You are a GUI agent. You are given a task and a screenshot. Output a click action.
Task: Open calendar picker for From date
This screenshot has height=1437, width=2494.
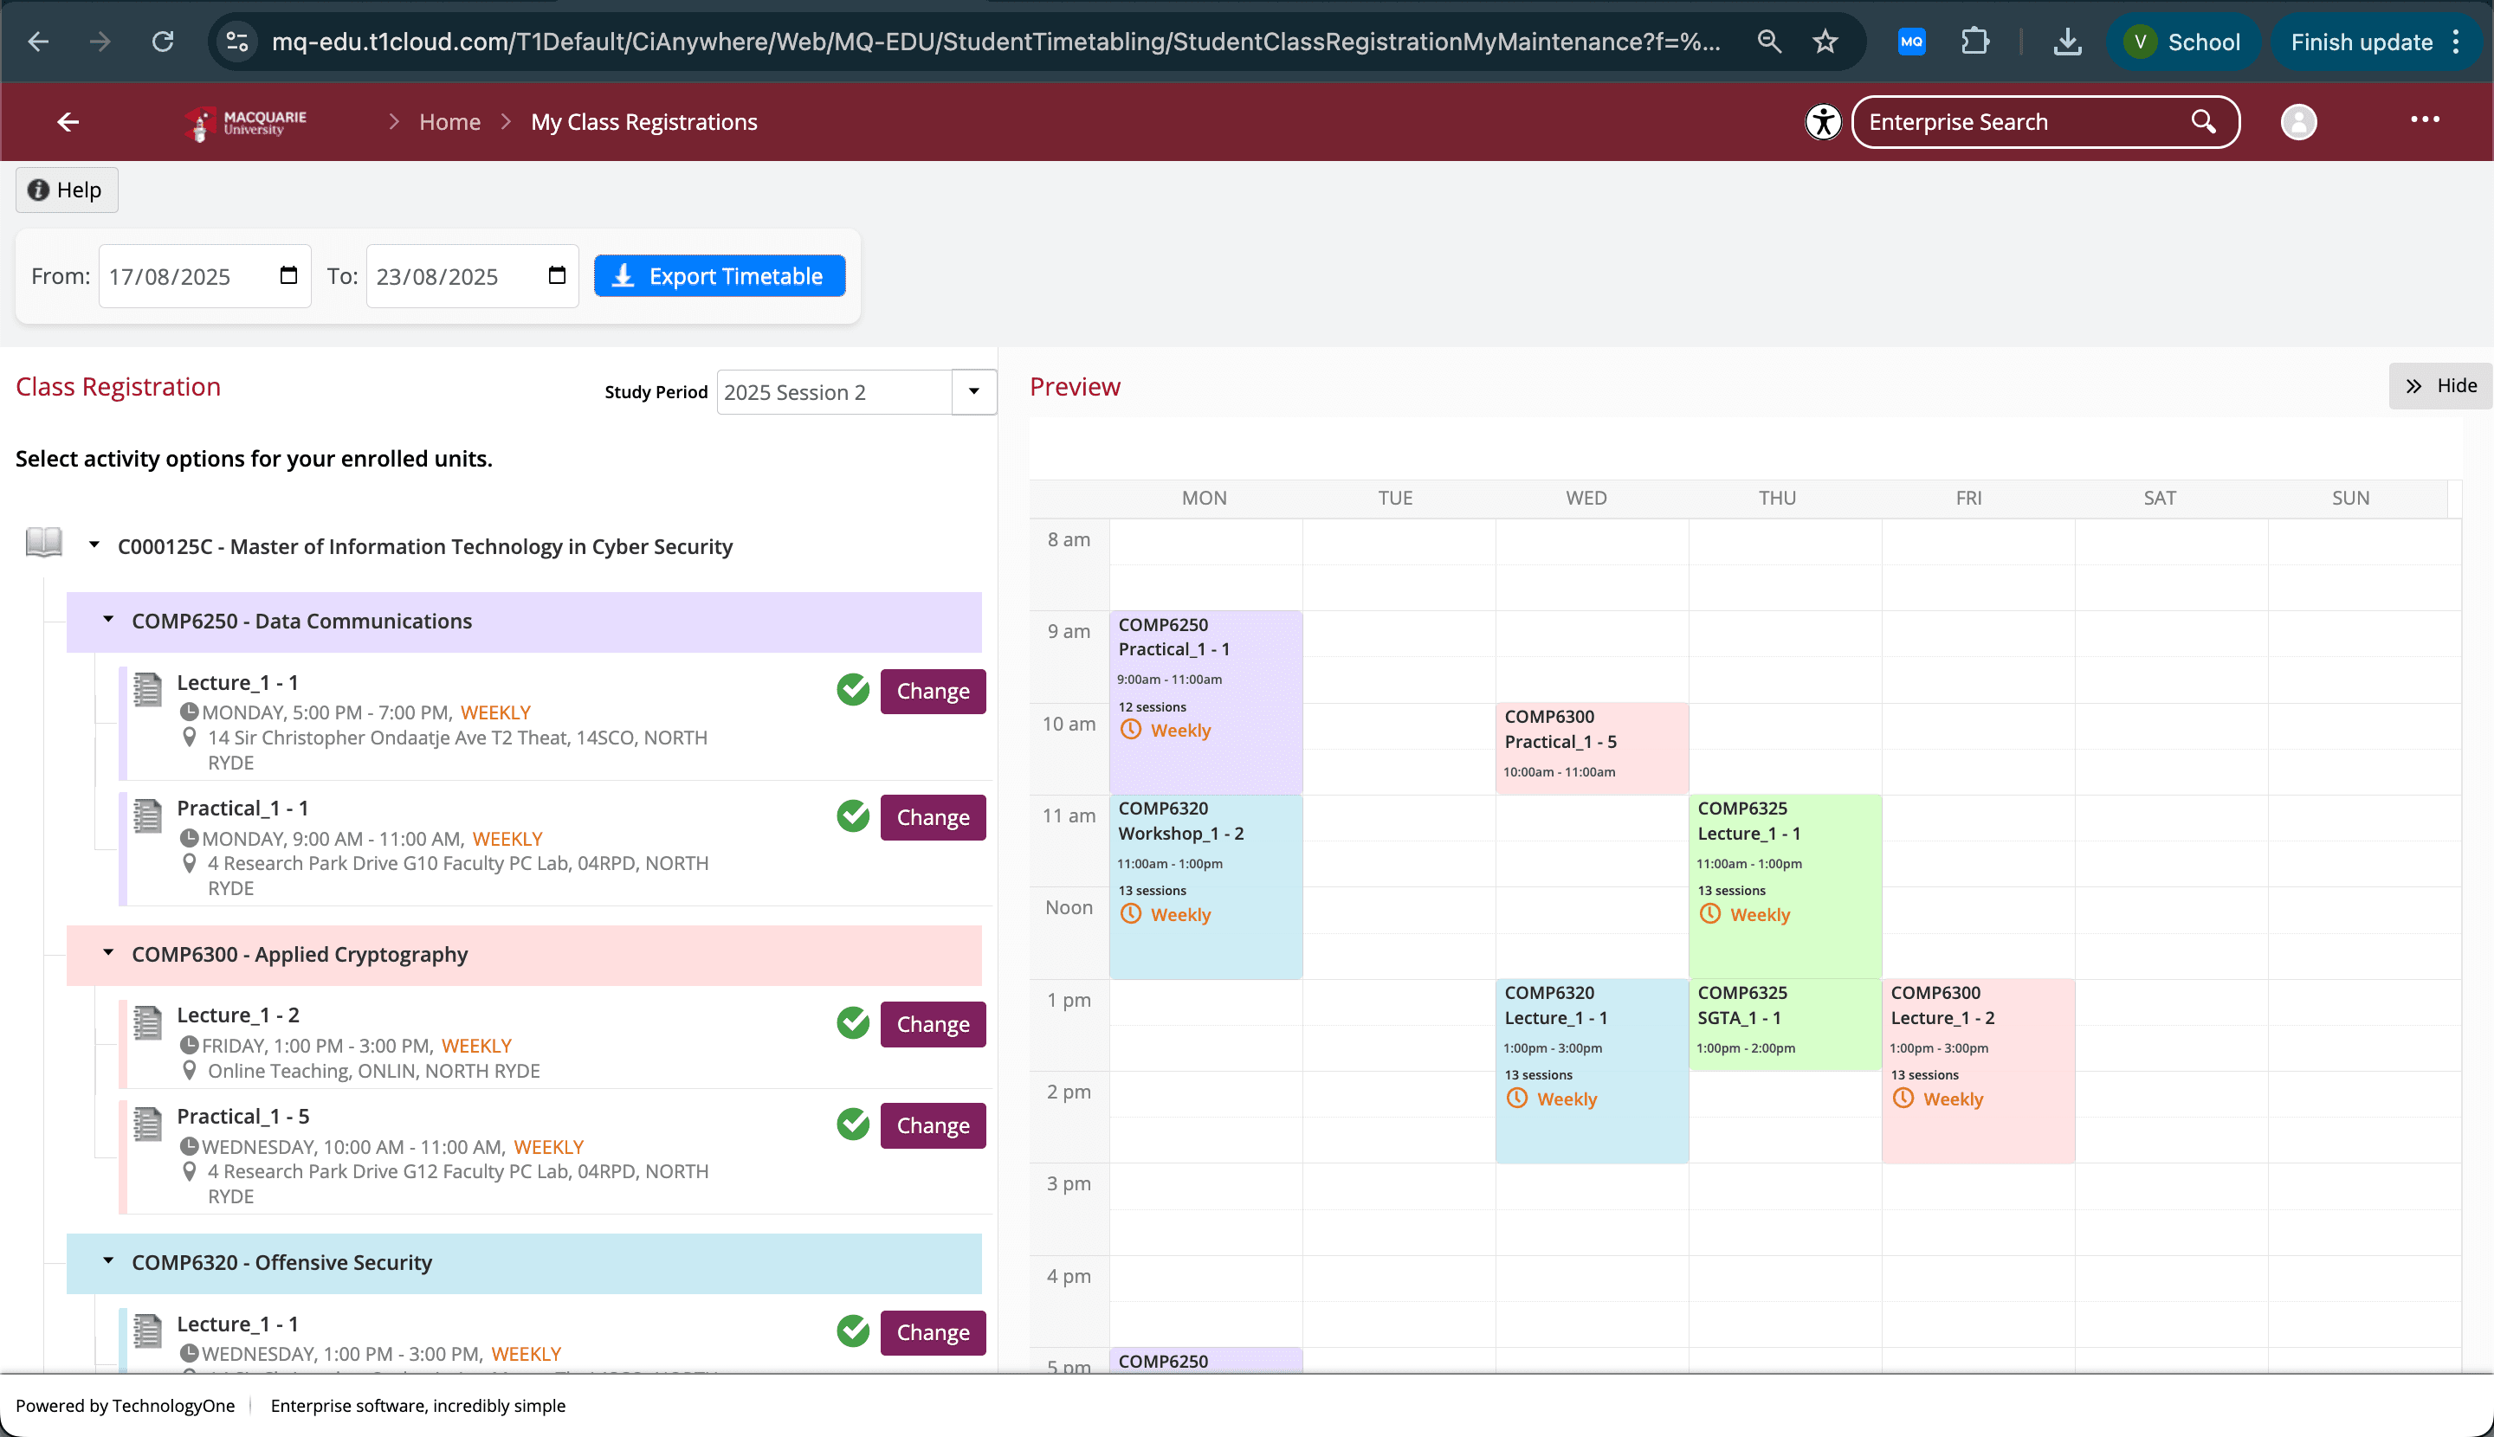(288, 275)
